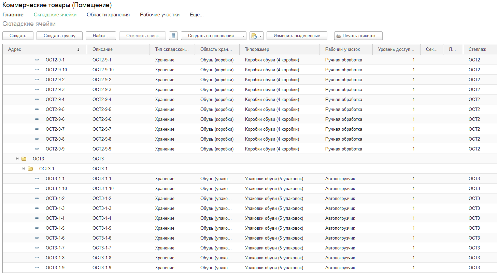This screenshot has height=273, width=497.
Task: Click Хранение cell in the ОСТ3-1-9 row
Action: pos(165,268)
